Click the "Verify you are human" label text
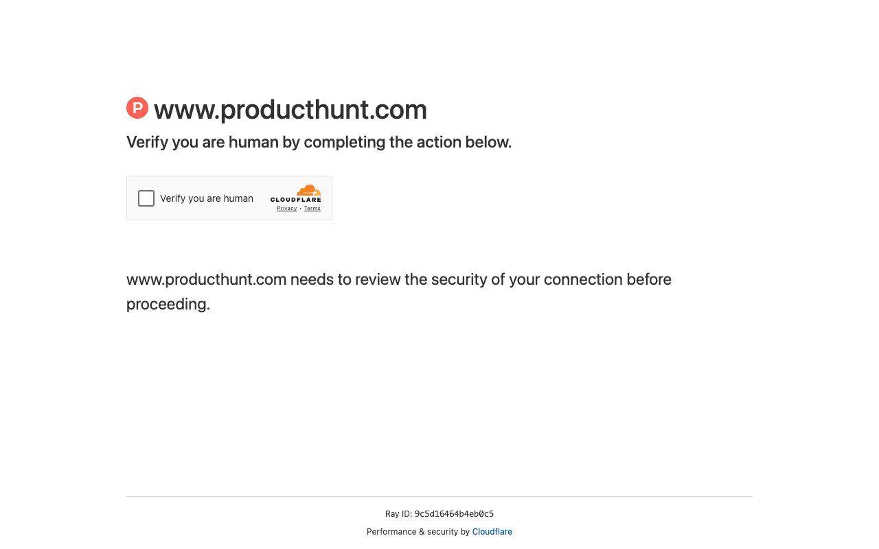 207,198
